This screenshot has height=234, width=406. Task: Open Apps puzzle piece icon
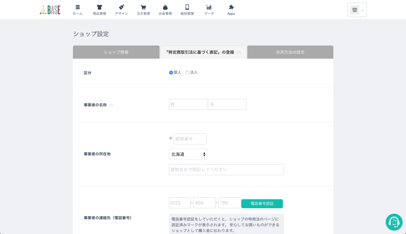pyautogui.click(x=231, y=7)
